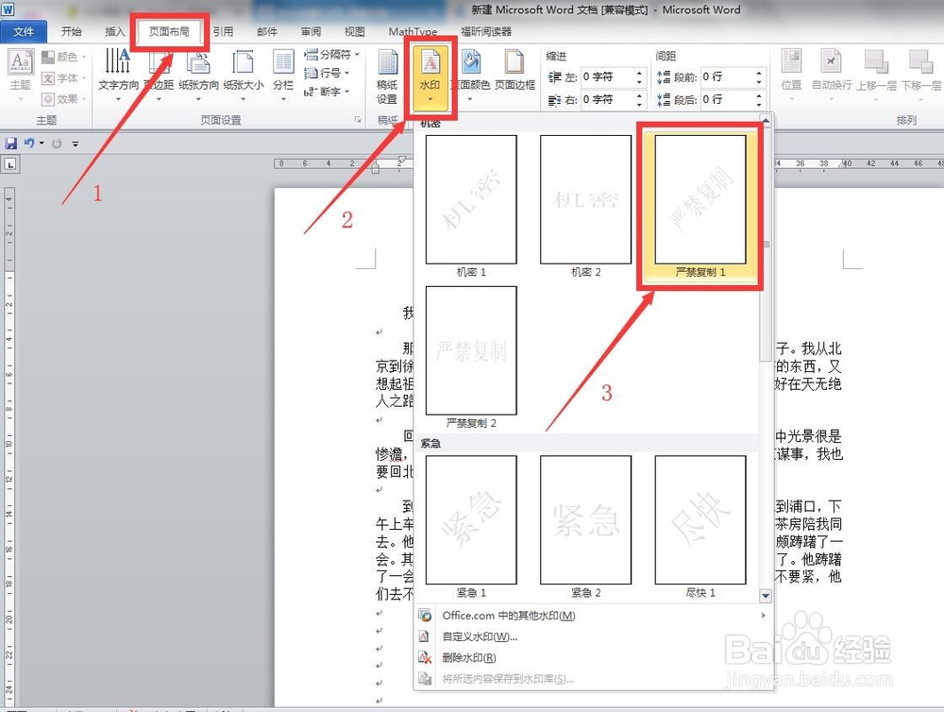Viewport: 944px width, 712px height.
Task: Open the Page Setup dialog launcher
Action: click(358, 120)
